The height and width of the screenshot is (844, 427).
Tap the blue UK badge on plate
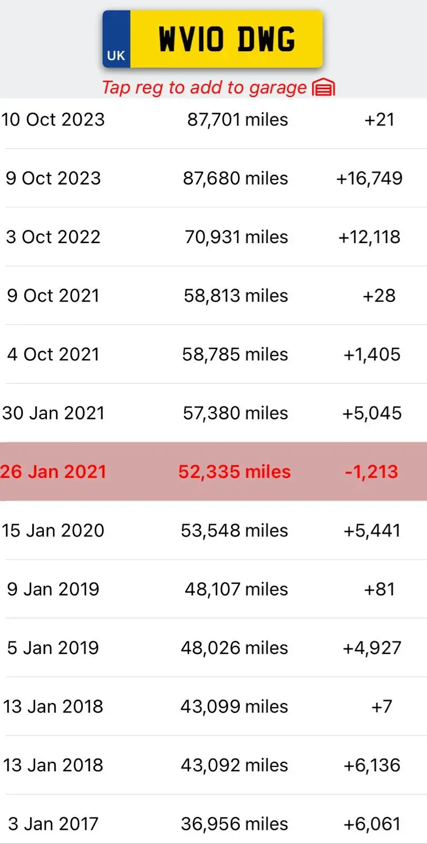coord(117,39)
